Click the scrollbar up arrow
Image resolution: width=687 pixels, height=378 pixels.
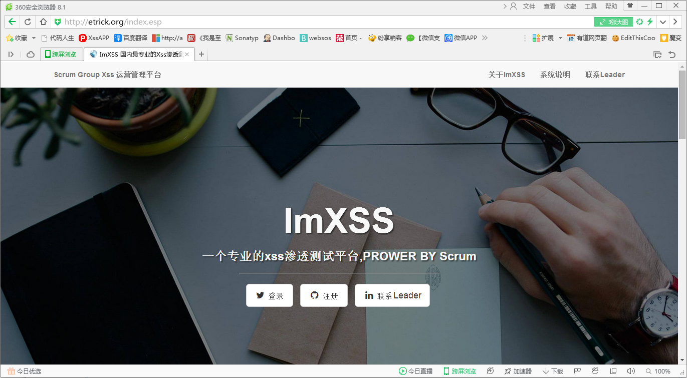[x=682, y=66]
